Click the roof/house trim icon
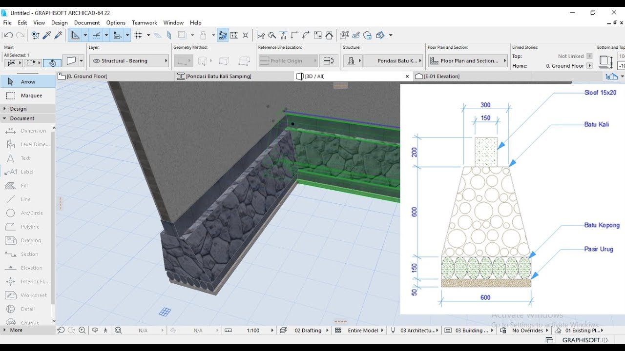 330,35
